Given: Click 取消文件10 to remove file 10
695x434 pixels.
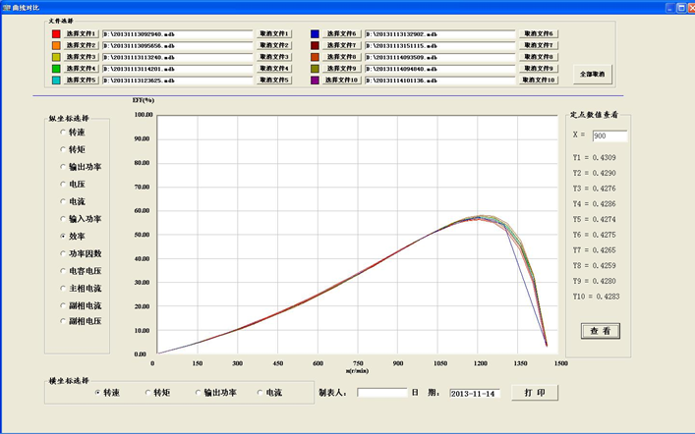Looking at the screenshot, I should pyautogui.click(x=539, y=81).
